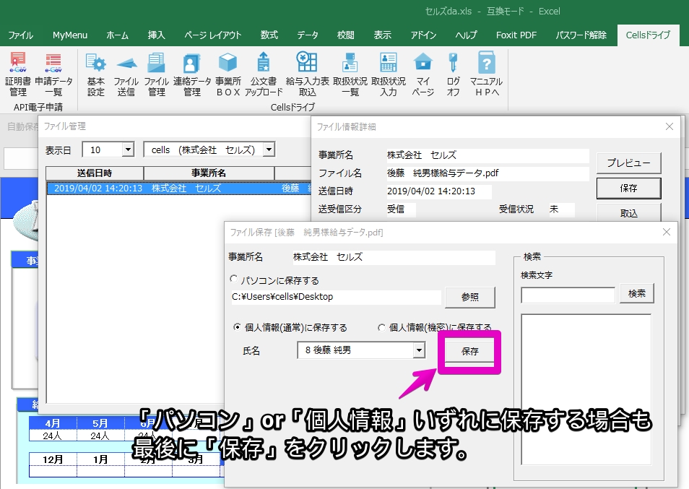Open データ ribbon tab
This screenshot has height=489, width=689.
pyautogui.click(x=308, y=35)
